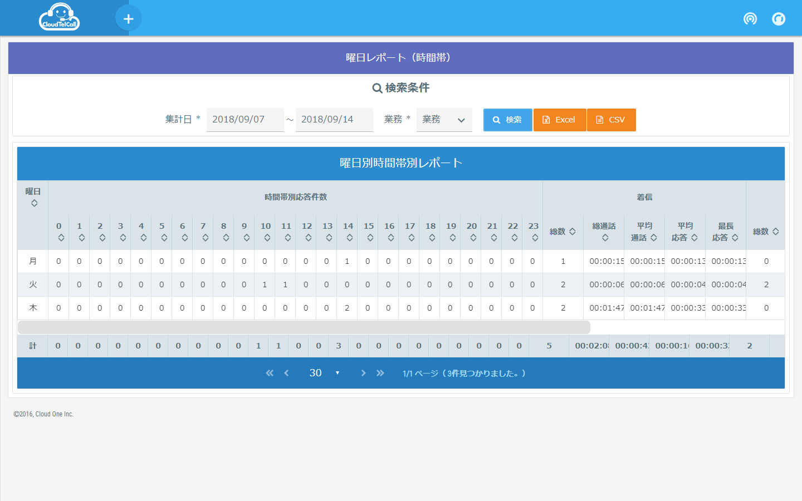Click the 計 totals row label
Screen dimensions: 802x501
33,346
